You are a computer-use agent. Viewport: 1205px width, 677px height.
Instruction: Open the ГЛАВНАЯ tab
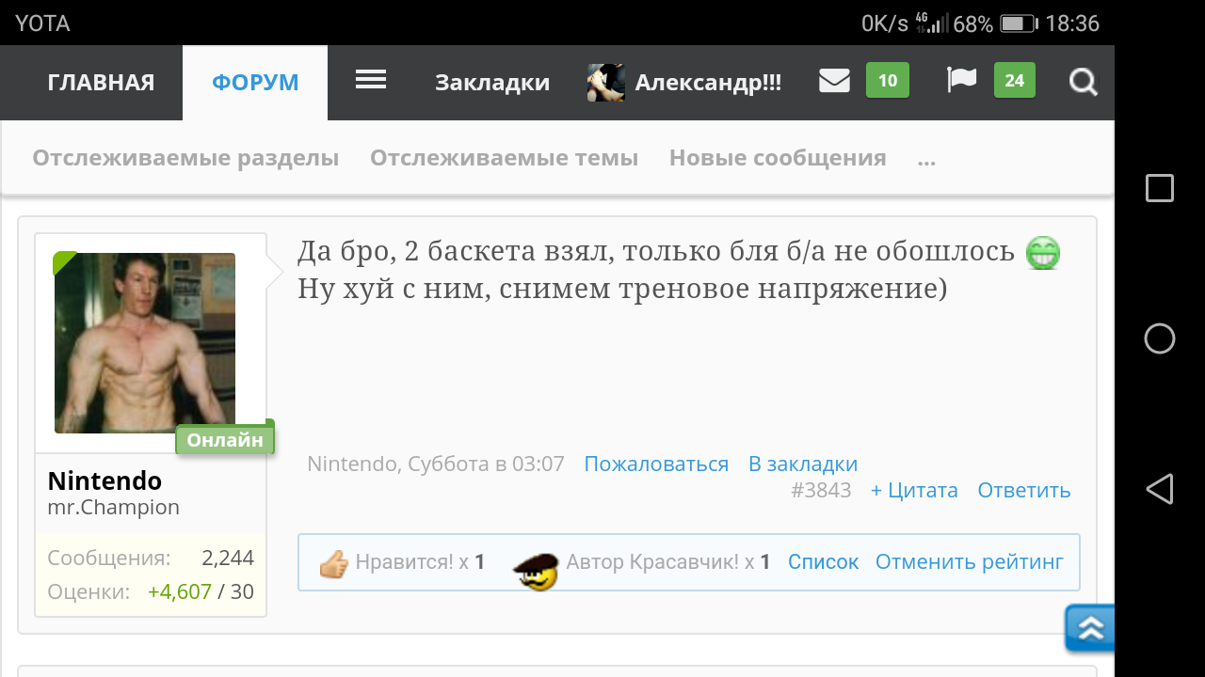pos(100,83)
